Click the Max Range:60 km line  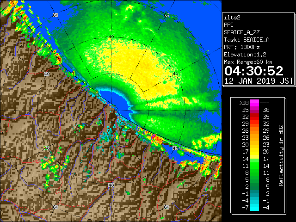pos(248,62)
